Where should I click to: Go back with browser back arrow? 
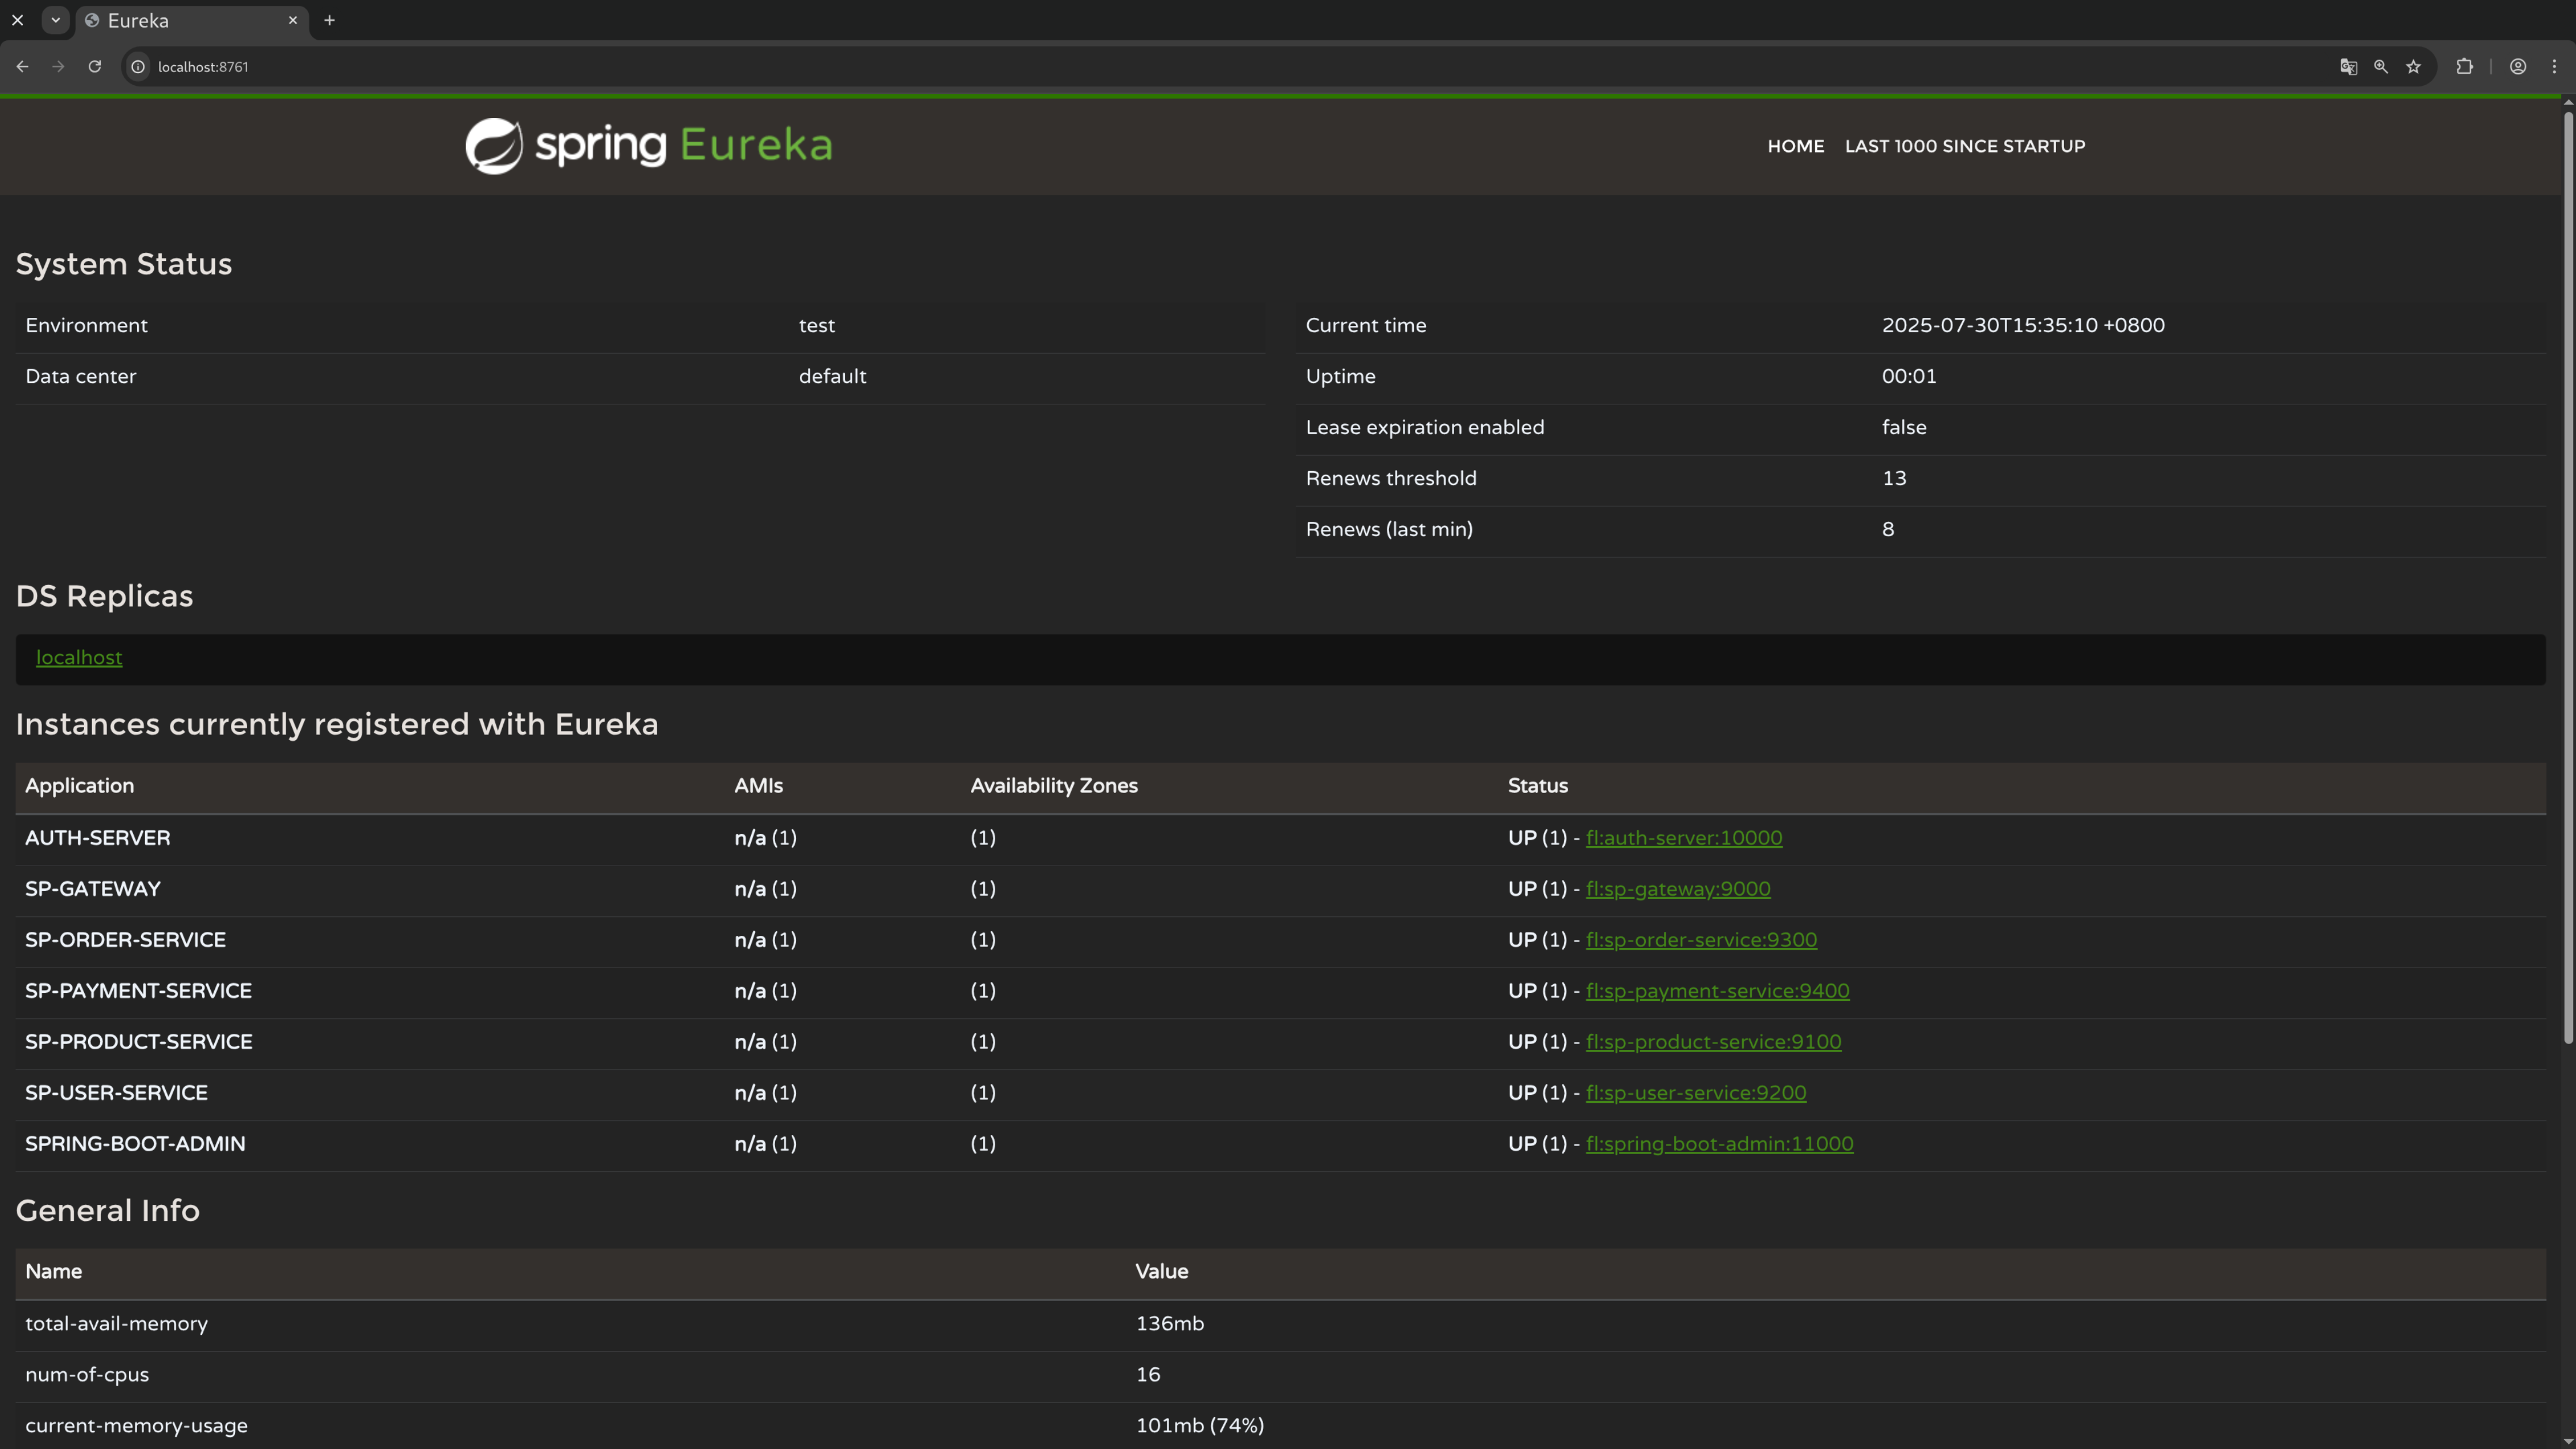coord(22,67)
